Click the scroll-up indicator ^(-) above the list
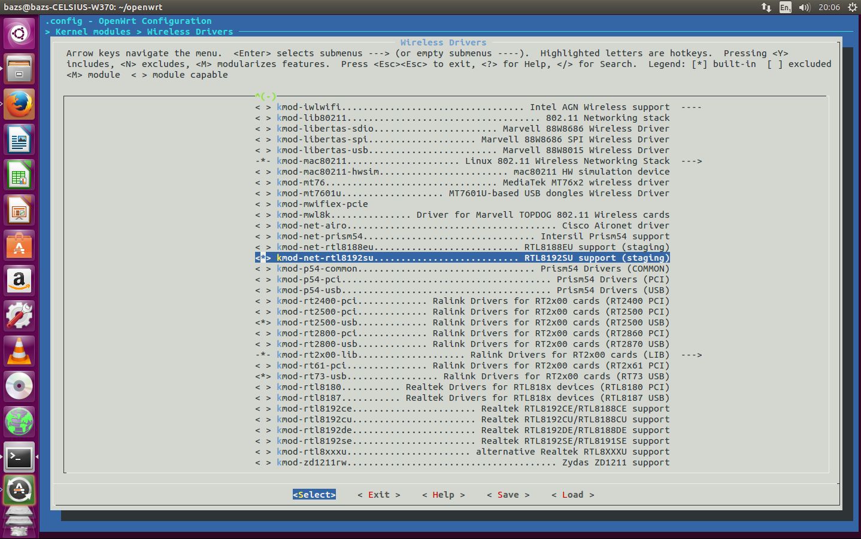 coord(265,96)
